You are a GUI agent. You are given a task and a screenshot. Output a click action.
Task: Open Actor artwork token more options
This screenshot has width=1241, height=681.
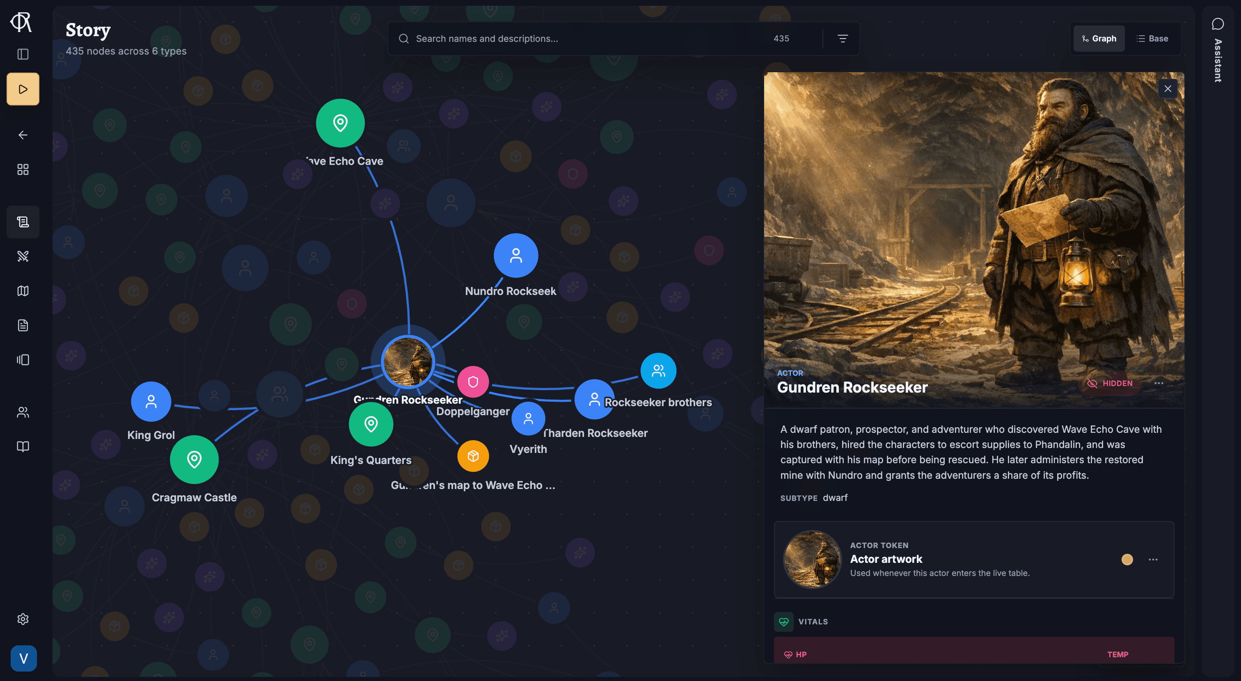pos(1153,559)
